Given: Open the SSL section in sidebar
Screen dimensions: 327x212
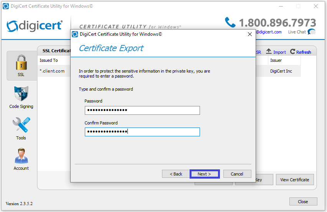Looking at the screenshot, I should pos(21,66).
